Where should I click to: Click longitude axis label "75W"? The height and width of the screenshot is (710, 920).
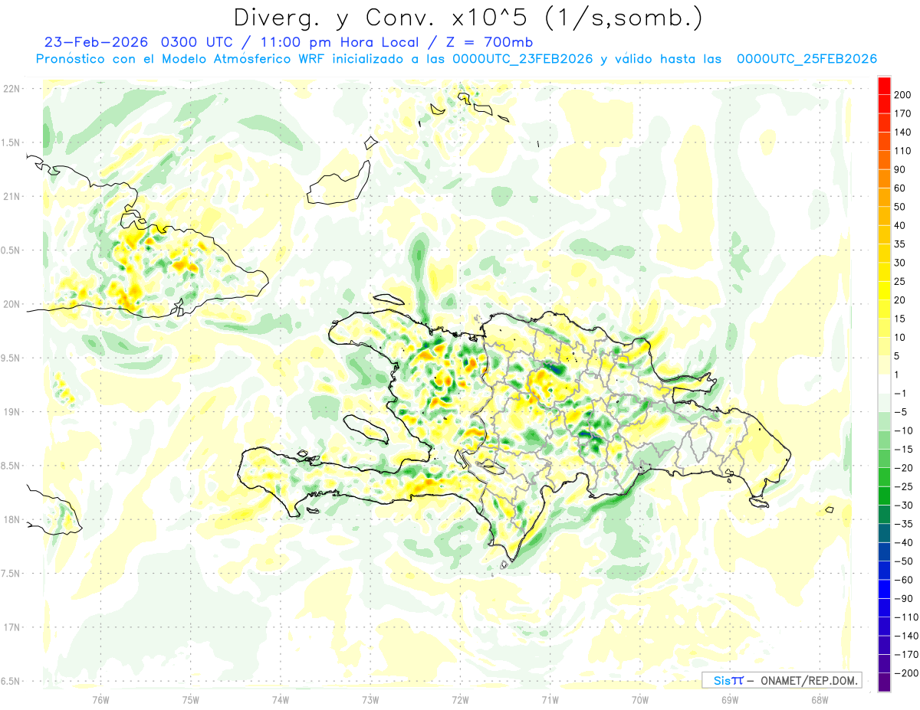point(191,699)
